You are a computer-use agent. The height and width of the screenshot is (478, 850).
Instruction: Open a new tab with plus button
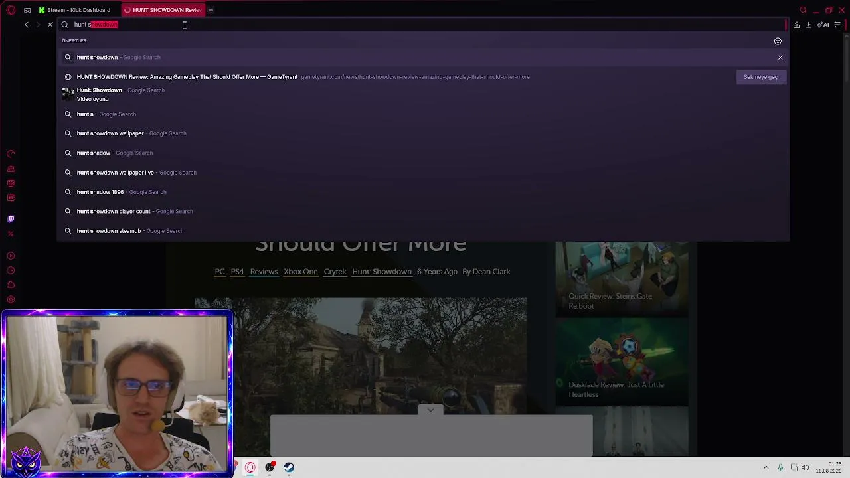tap(211, 10)
